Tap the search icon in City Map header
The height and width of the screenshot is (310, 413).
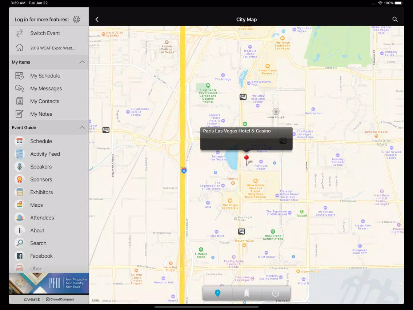(395, 19)
